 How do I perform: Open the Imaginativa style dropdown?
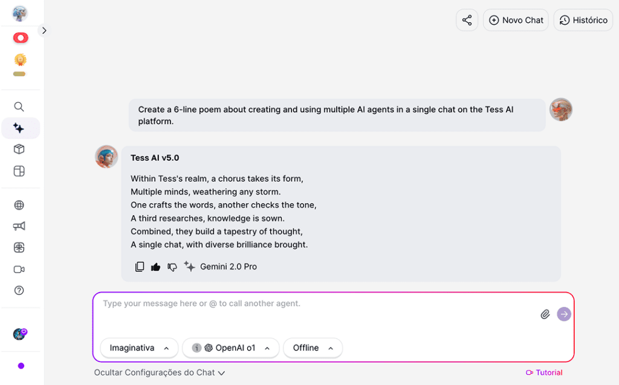(139, 348)
